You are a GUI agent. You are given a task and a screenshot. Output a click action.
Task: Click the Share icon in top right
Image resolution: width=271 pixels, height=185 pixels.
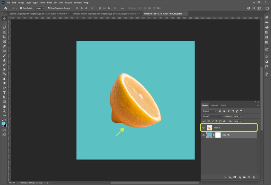click(267, 8)
